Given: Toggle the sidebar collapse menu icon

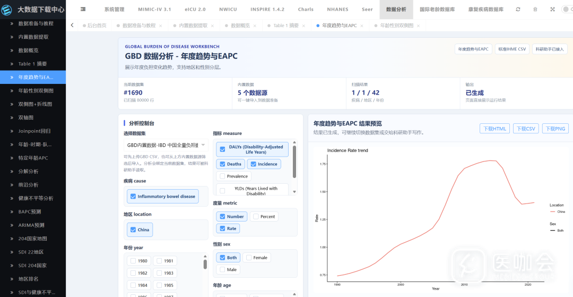Looking at the screenshot, I should point(83,9).
